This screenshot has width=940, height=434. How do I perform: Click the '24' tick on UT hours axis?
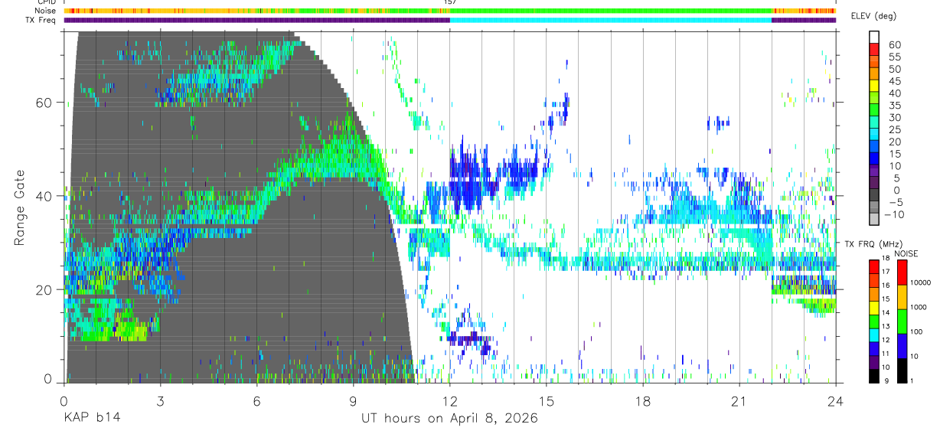coord(835,400)
